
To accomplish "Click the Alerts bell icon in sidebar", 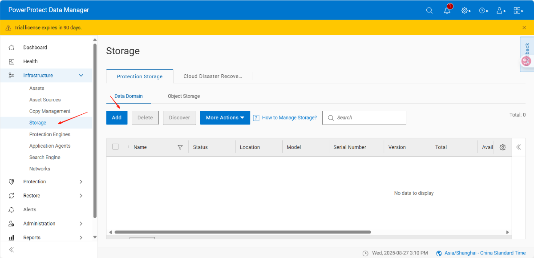I will pyautogui.click(x=12, y=210).
